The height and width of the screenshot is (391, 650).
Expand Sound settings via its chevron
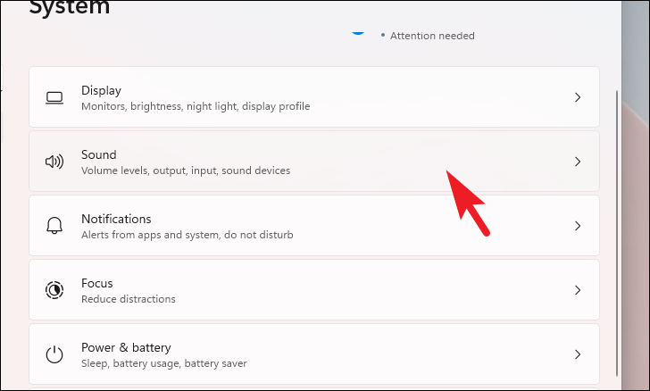(x=578, y=162)
